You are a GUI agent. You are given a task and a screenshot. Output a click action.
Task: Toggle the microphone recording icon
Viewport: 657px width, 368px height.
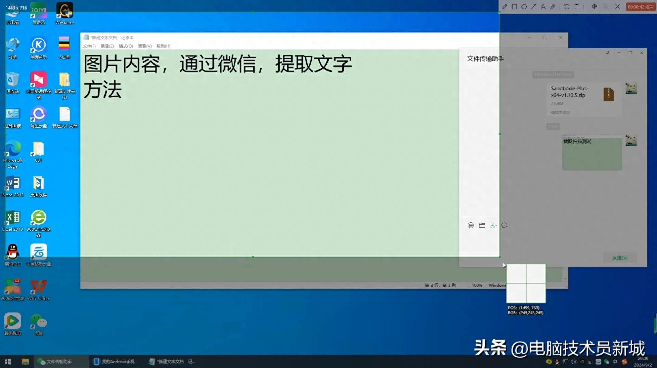coord(606,6)
